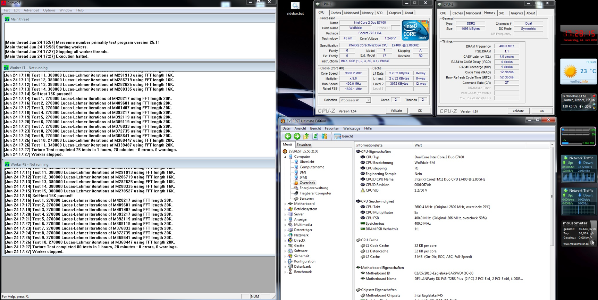
Task: Click Validate in the right CPU-Z window
Action: point(518,111)
